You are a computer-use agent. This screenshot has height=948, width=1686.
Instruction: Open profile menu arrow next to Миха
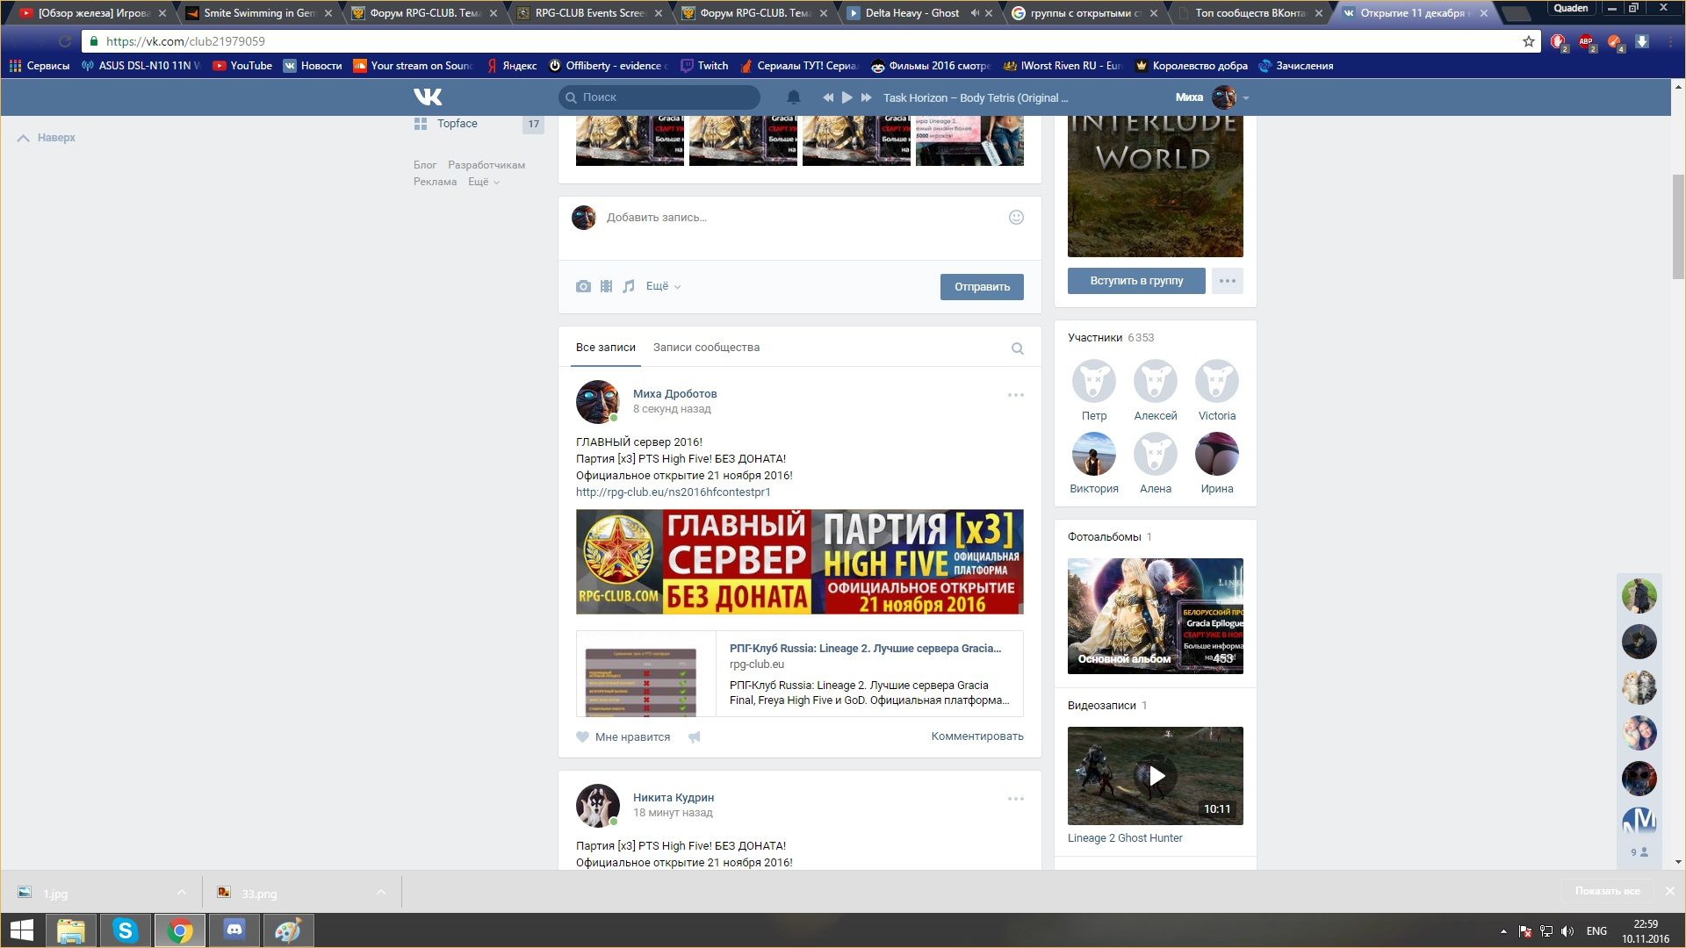click(1246, 98)
